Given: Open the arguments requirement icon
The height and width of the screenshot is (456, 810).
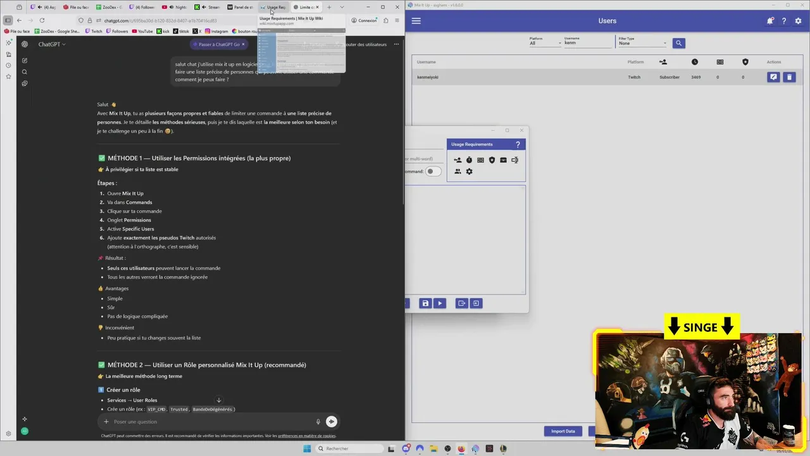Looking at the screenshot, I should pyautogui.click(x=514, y=160).
